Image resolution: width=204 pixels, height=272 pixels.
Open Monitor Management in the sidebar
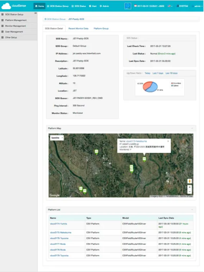[15, 26]
